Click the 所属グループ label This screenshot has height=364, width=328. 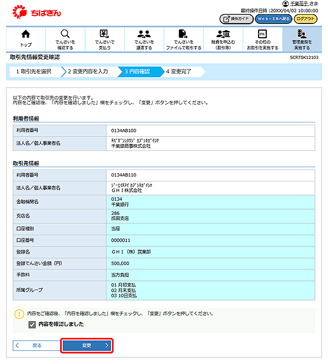click(x=30, y=290)
